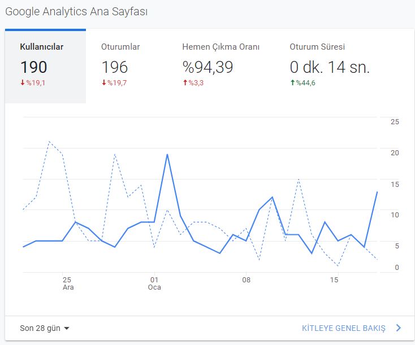Click the solid line peak near 02 Oca
This screenshot has width=415, height=345.
167,154
